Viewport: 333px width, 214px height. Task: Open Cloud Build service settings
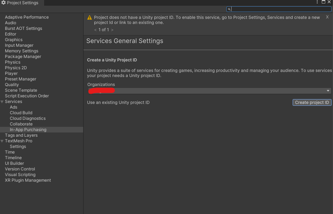[x=21, y=113]
